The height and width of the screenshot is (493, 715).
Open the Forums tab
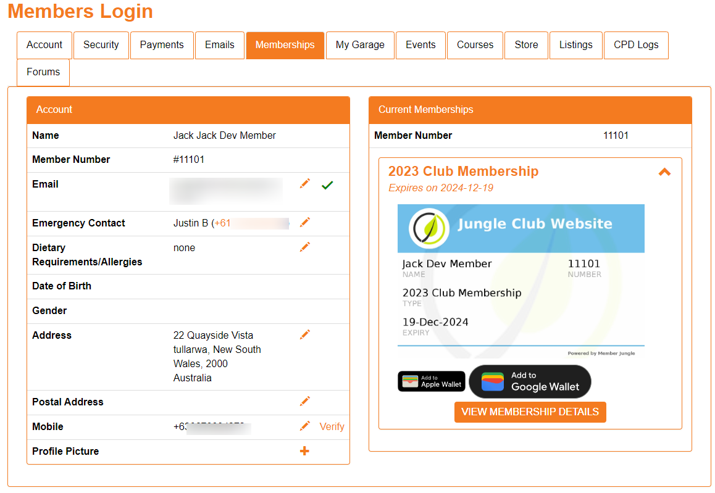pos(43,72)
